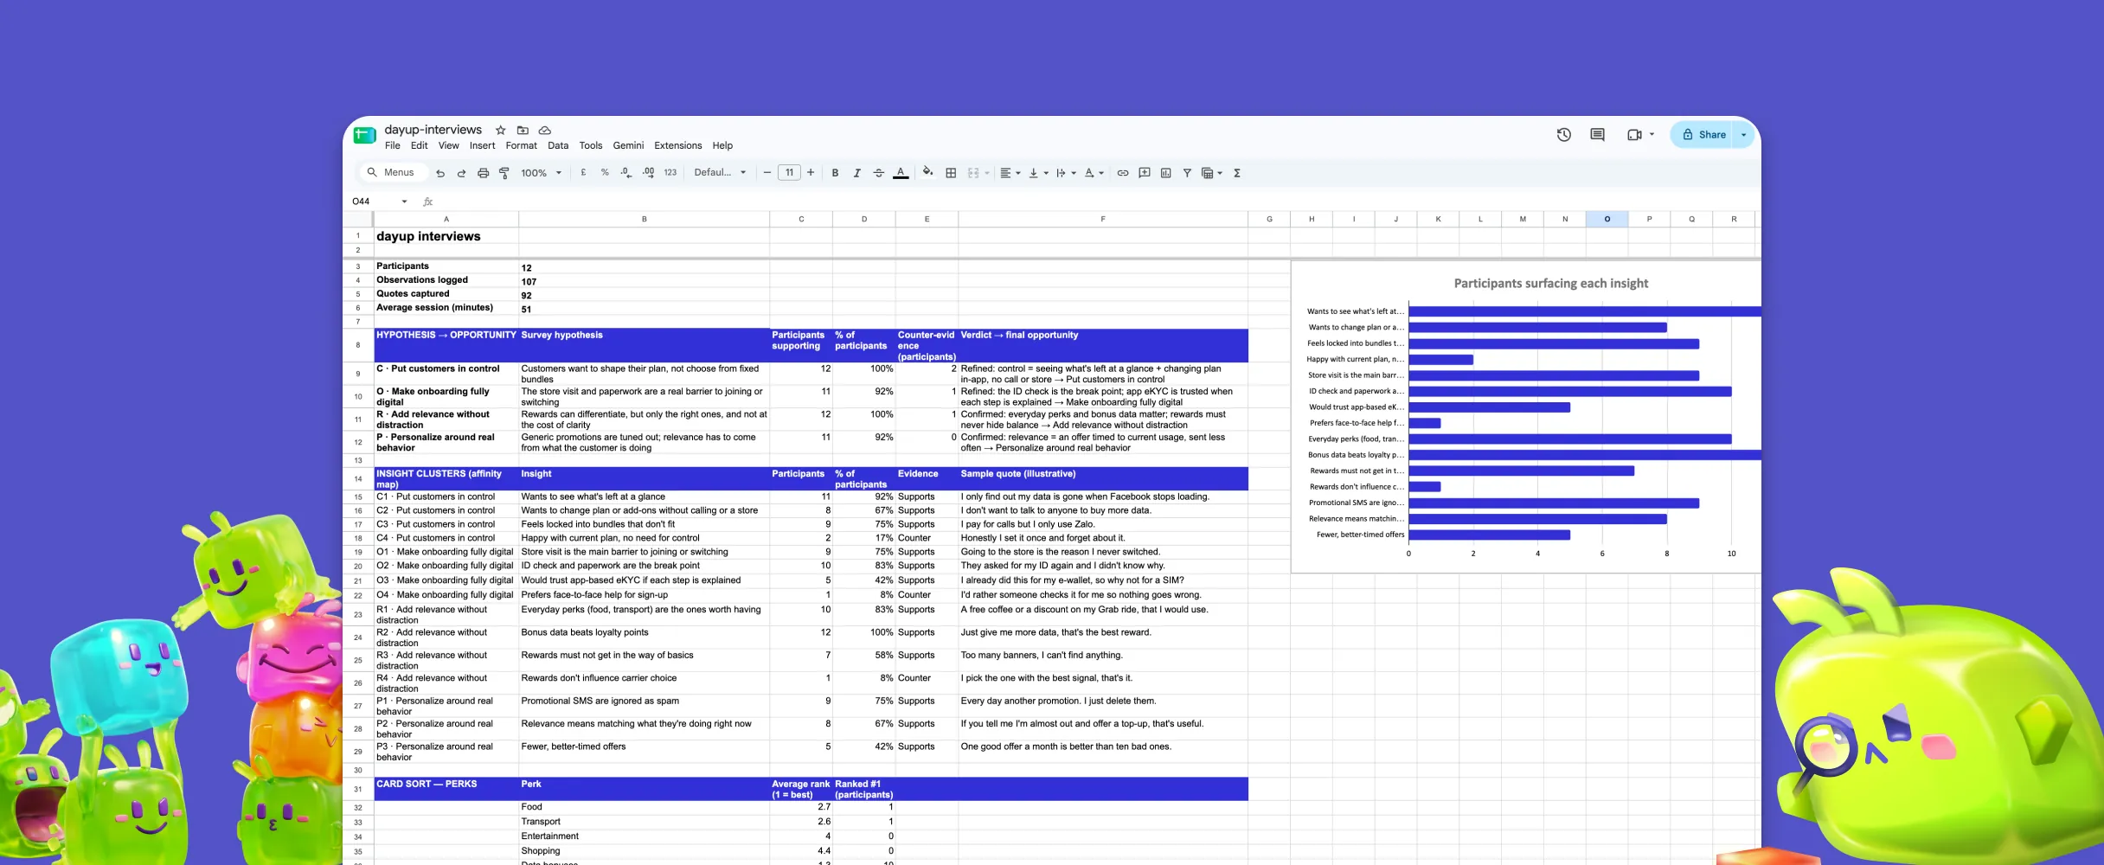Screen dimensions: 2104x865
Task: Decrease font size with minus
Action: [767, 173]
